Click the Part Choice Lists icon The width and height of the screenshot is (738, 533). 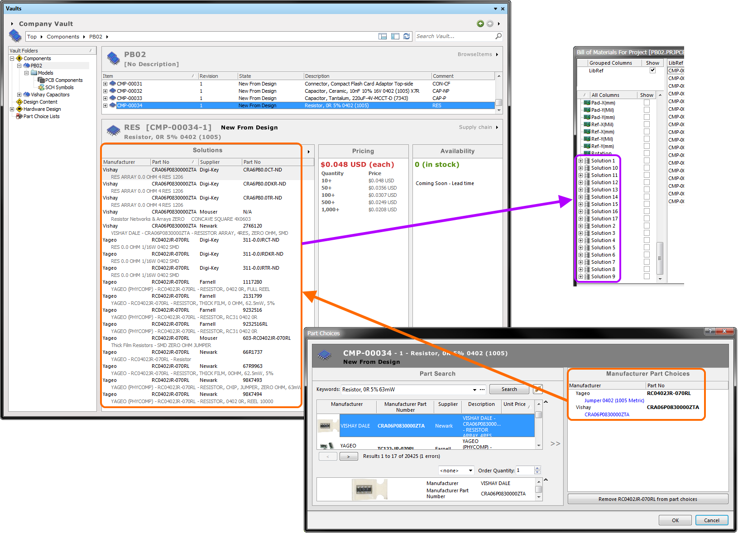point(19,116)
